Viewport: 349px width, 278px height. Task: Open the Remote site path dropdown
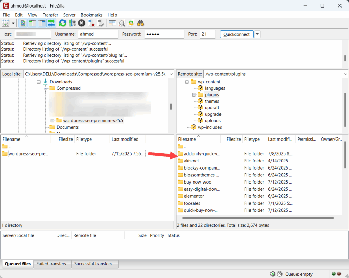[346, 74]
